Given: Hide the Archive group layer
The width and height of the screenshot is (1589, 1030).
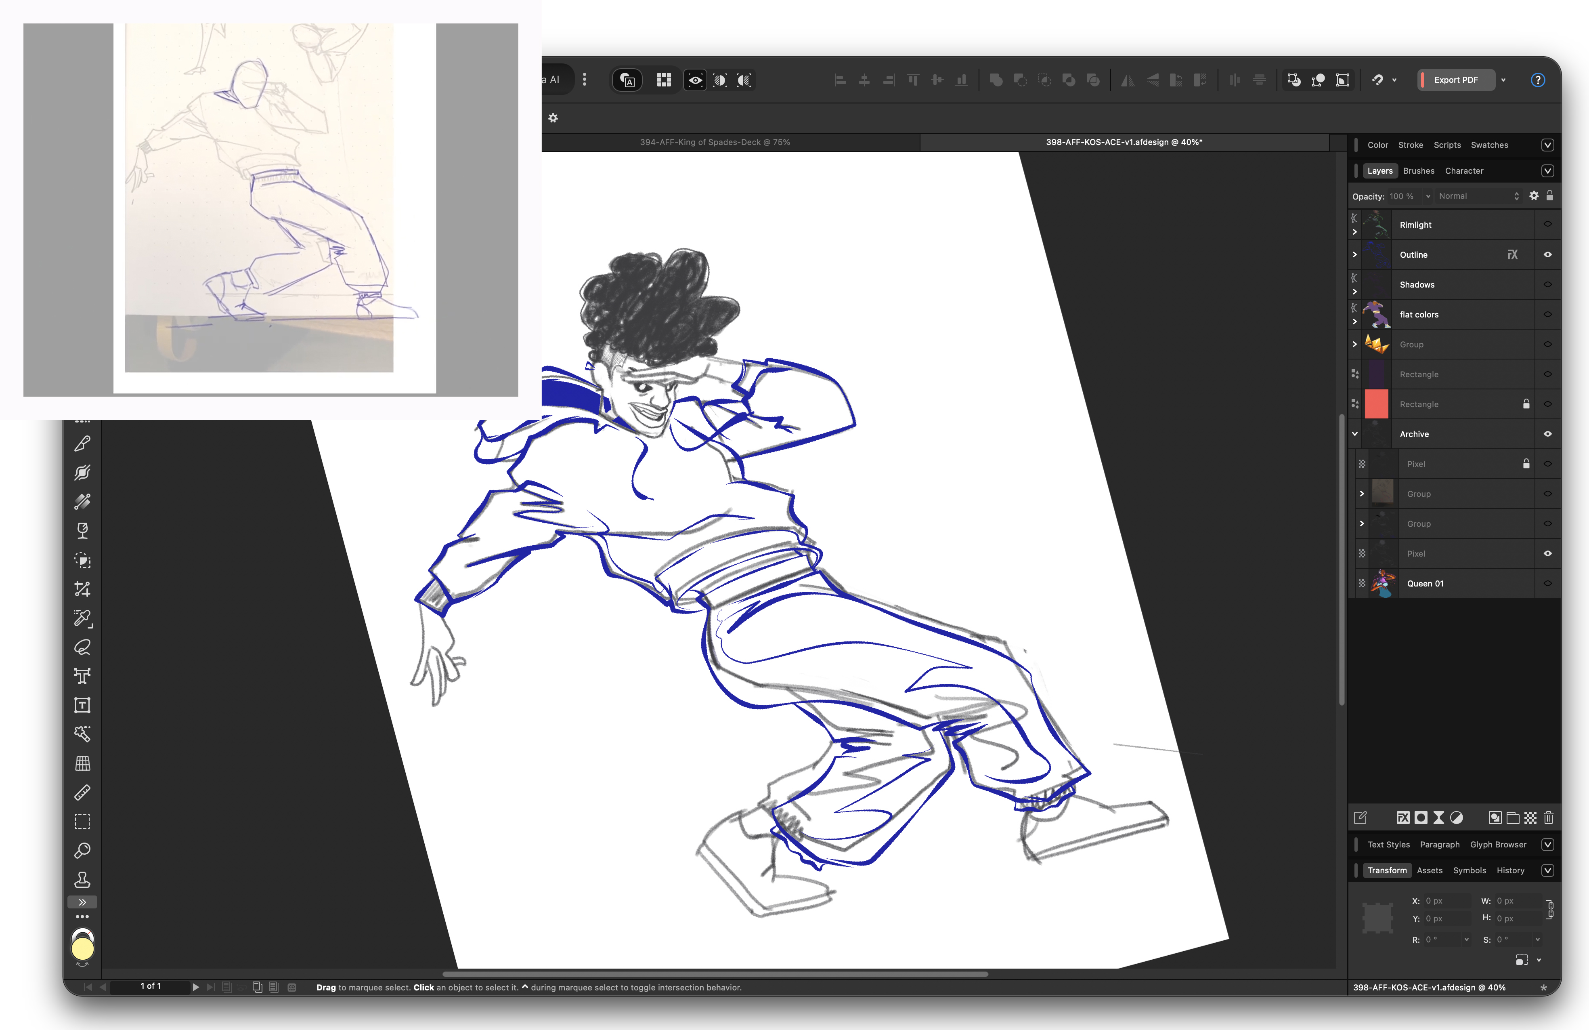Looking at the screenshot, I should point(1547,434).
